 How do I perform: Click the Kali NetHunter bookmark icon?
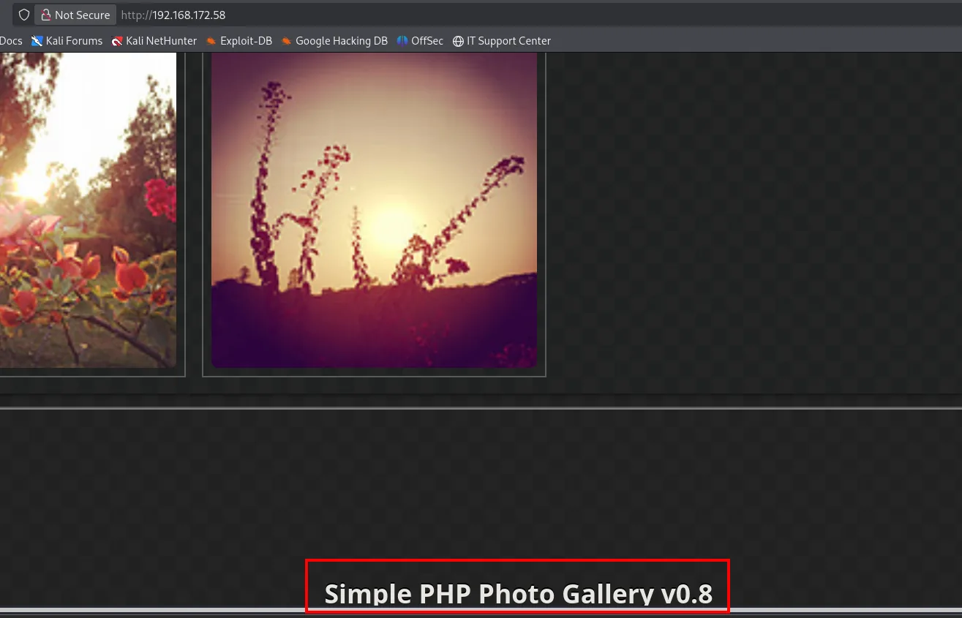point(117,41)
